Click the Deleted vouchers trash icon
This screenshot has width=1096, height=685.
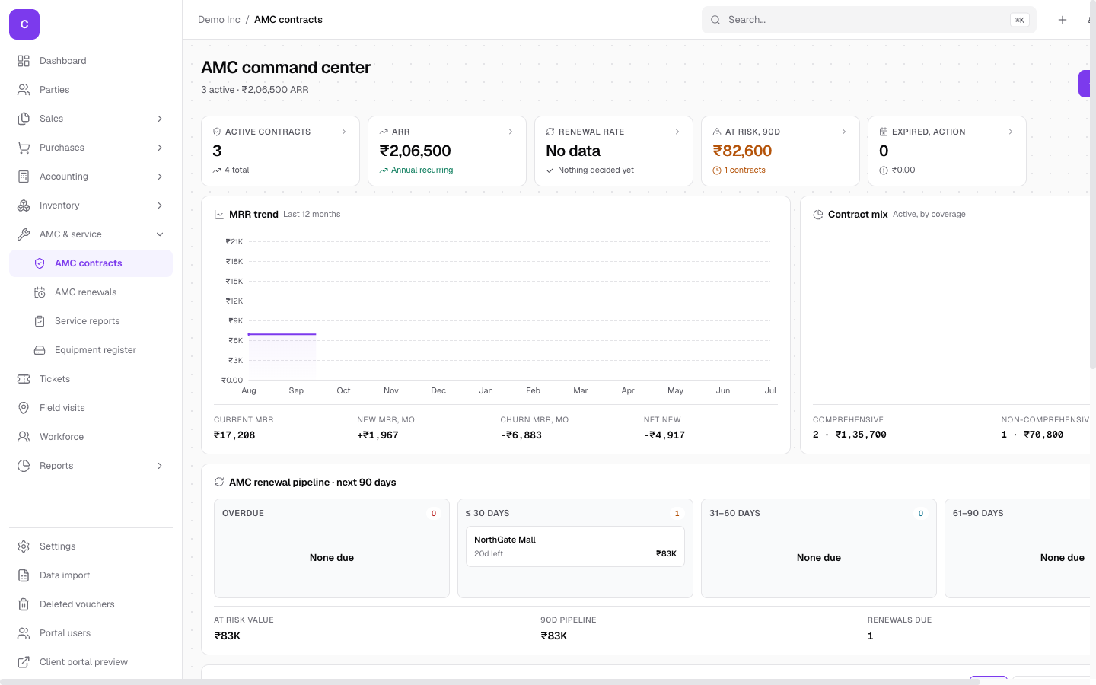[24, 604]
